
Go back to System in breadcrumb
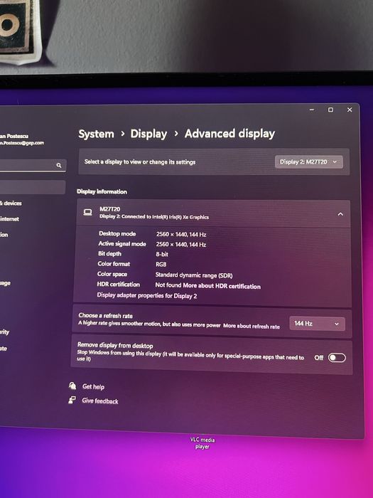click(x=96, y=134)
